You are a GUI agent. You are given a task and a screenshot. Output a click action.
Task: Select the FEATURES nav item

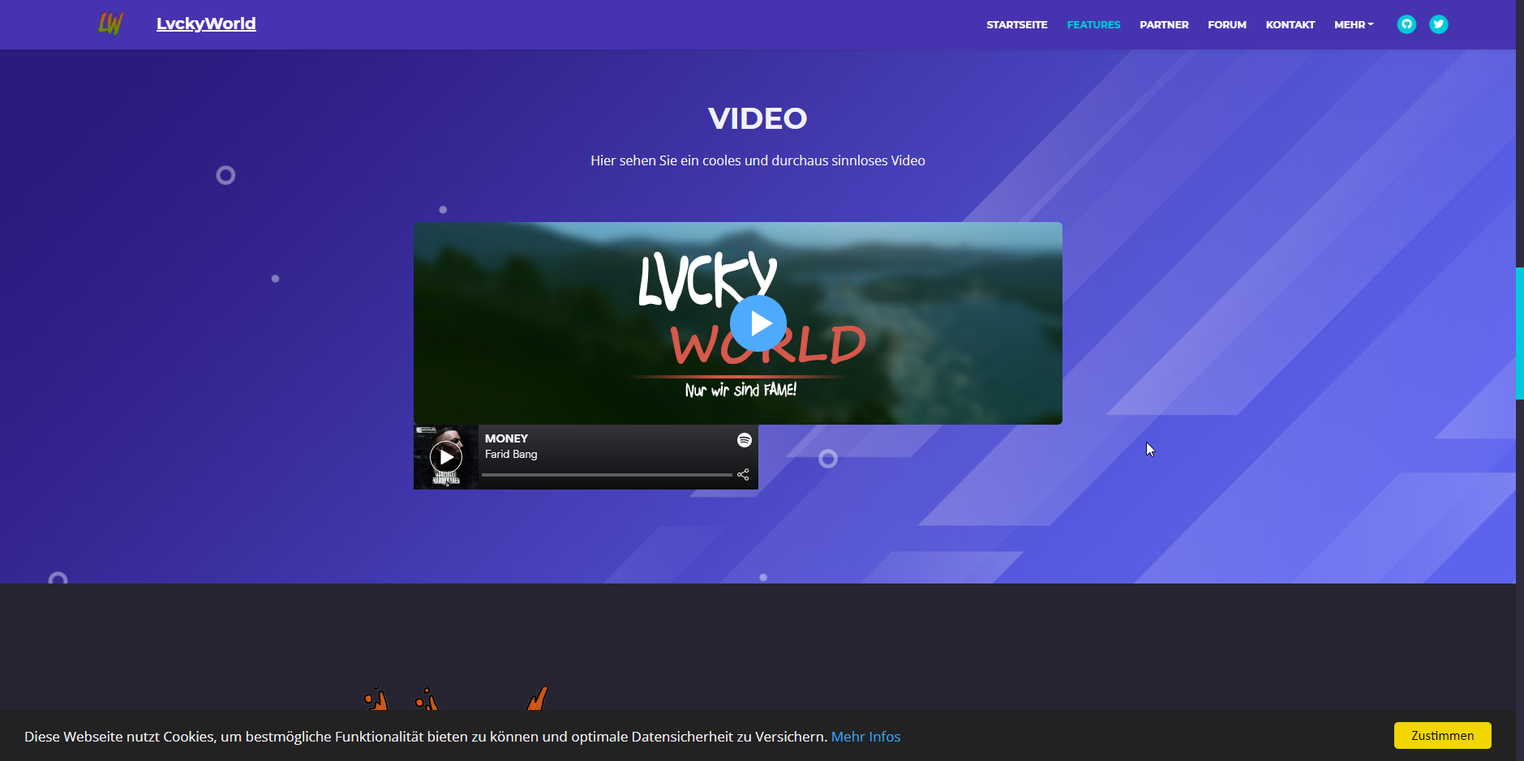pyautogui.click(x=1093, y=25)
